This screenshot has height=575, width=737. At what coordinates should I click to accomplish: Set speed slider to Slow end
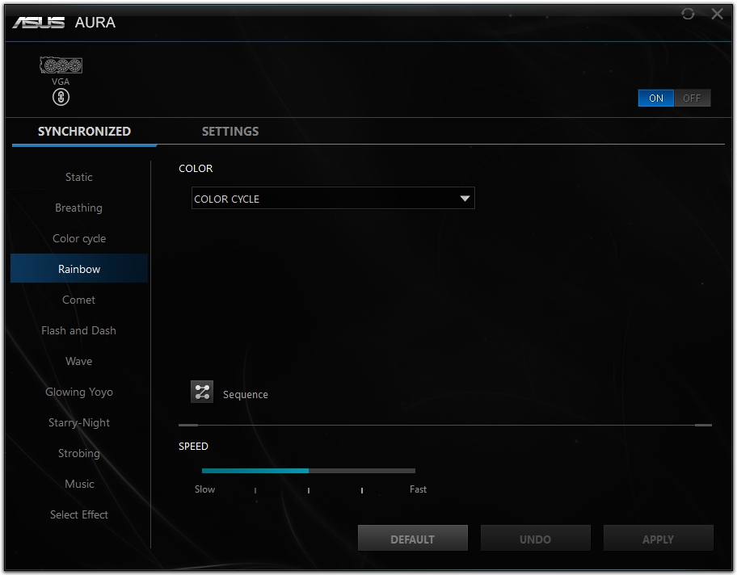coord(203,471)
